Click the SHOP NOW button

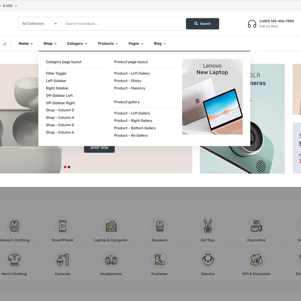pos(99,148)
